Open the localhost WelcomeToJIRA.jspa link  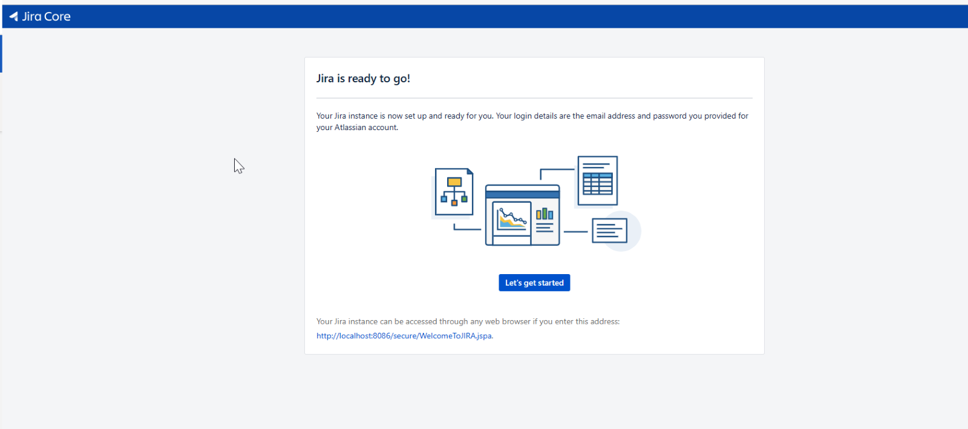[x=404, y=336]
